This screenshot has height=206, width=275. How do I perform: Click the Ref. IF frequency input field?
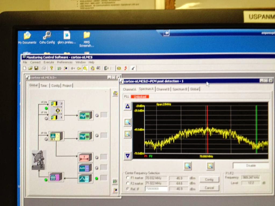[156, 189]
